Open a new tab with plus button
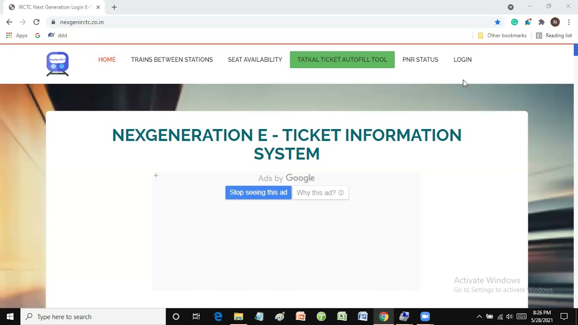 114,7
